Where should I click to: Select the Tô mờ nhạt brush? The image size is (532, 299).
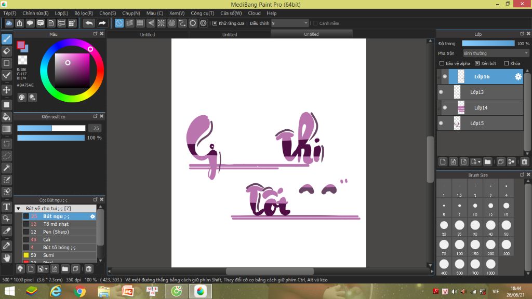tap(59, 224)
